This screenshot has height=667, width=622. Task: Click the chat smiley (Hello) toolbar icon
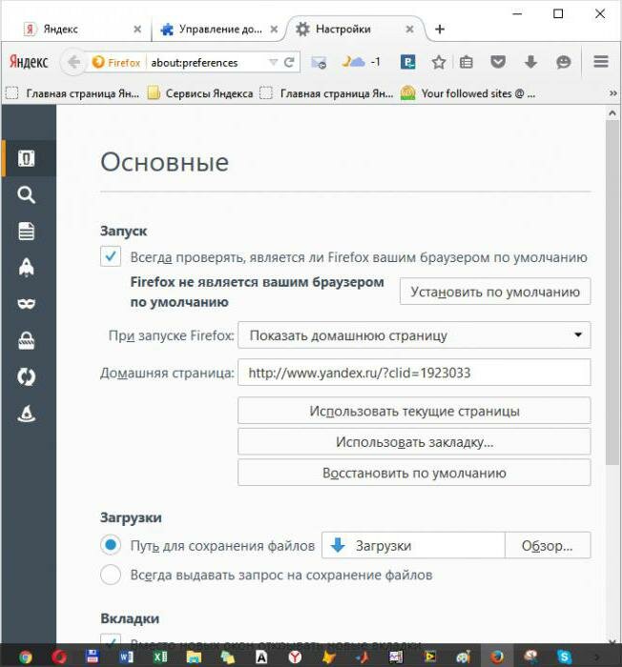point(564,63)
